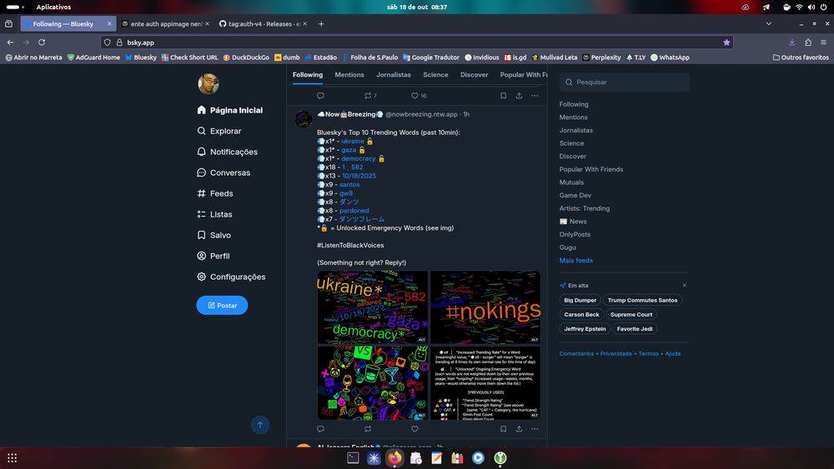Open trending topic Trump Commutes Santos
This screenshot has height=469, width=834.
[642, 300]
